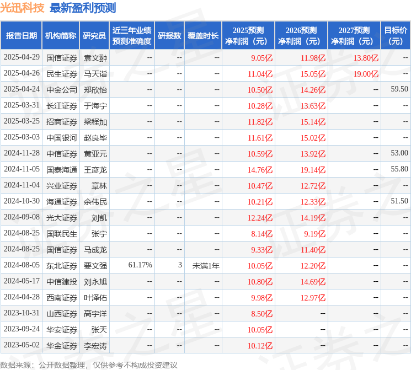Click the target price 55.80

click(x=399, y=169)
